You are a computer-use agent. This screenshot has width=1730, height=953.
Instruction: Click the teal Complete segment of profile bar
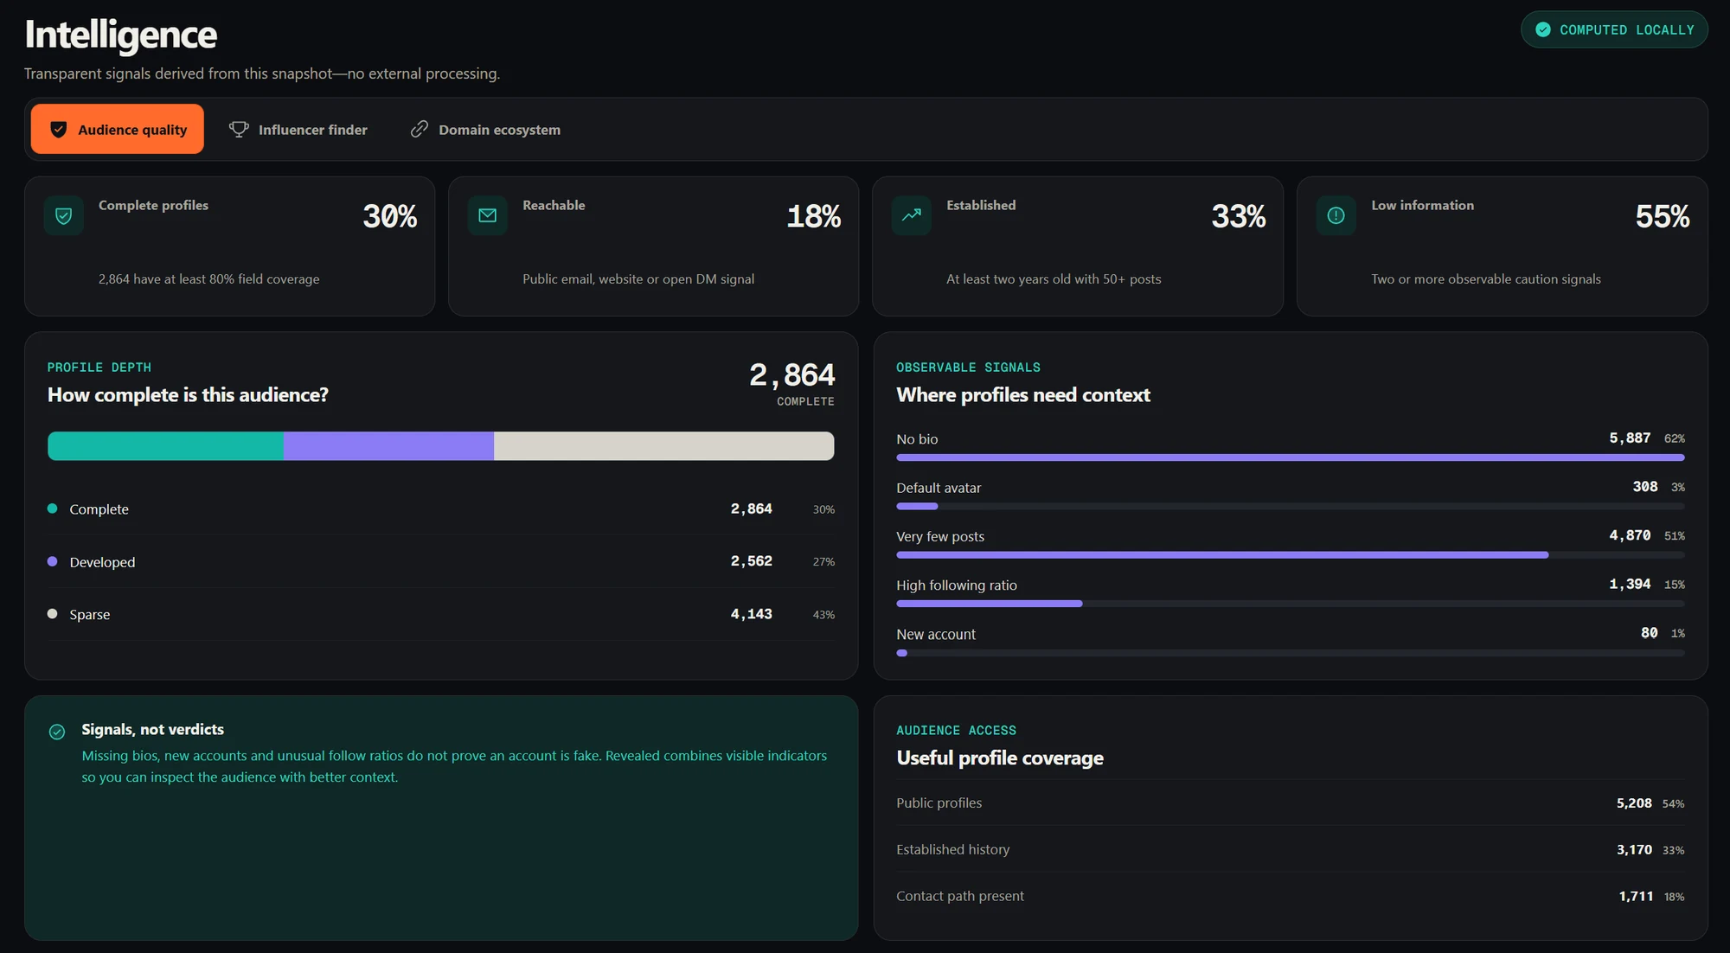(165, 446)
